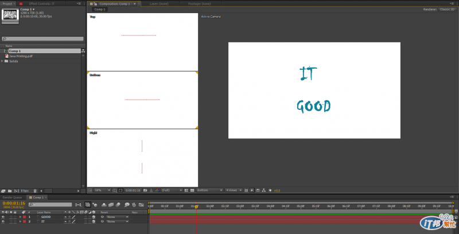Open Graph Editor icon in timeline
Image resolution: width=459 pixels, height=234 pixels.
141,205
